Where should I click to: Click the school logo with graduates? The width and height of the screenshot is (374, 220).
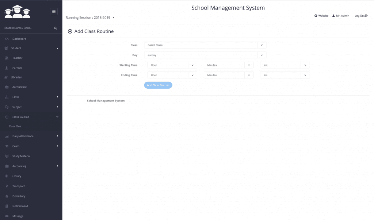click(18, 11)
